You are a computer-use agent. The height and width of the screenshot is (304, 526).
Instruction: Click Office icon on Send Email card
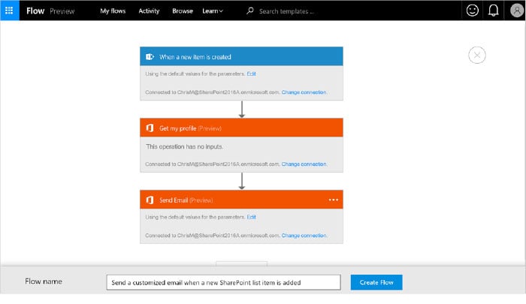click(150, 200)
